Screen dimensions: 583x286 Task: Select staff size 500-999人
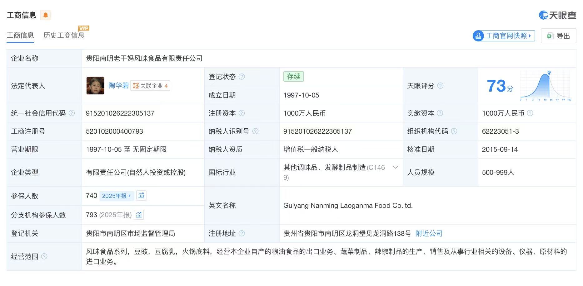coord(498,172)
